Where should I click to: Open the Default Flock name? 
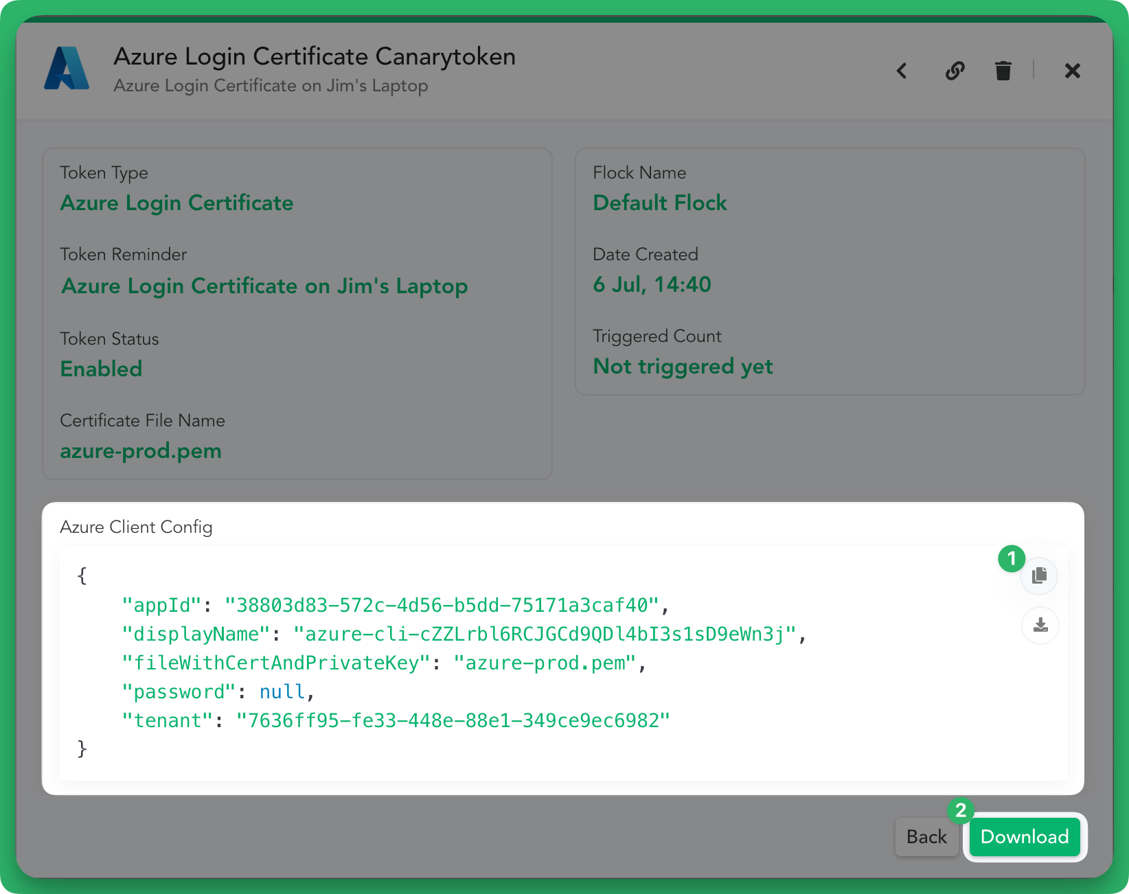click(x=659, y=203)
